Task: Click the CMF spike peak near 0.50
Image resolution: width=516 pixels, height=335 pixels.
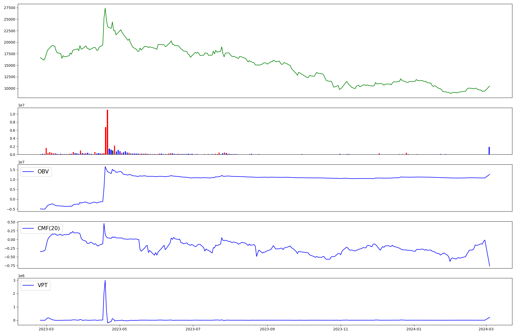Action: [x=104, y=223]
